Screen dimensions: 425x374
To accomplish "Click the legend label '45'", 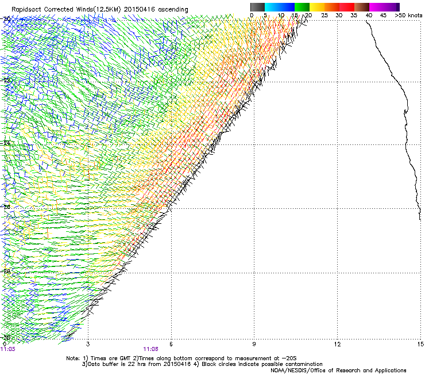I will pyautogui.click(x=383, y=16).
